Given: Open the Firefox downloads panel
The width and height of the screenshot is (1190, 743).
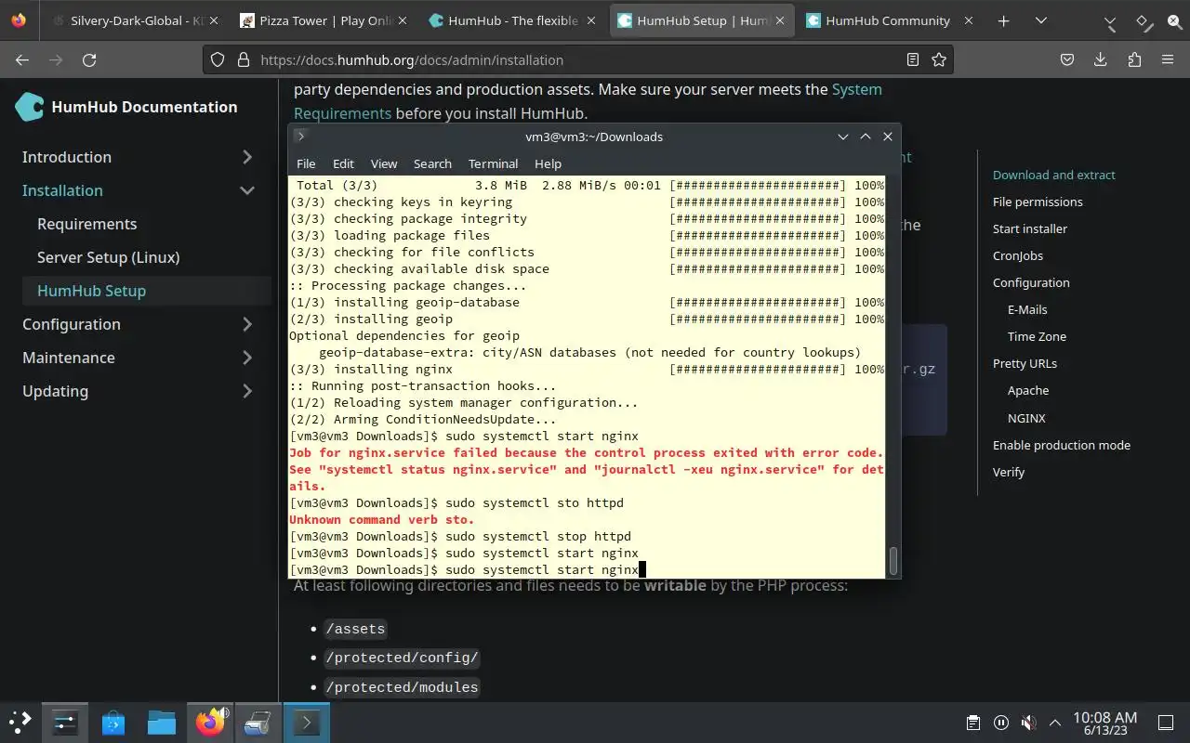Looking at the screenshot, I should (1101, 59).
